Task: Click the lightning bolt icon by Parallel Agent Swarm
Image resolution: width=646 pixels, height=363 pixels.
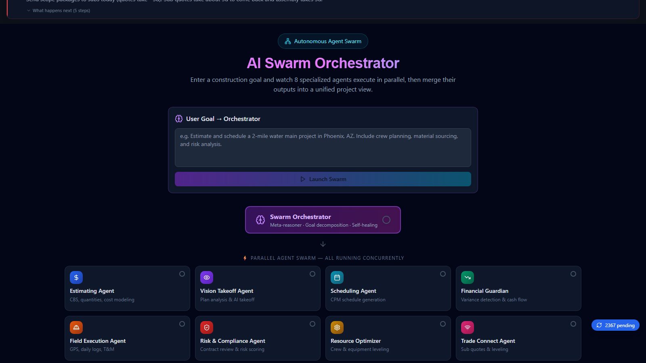Action: (x=245, y=258)
